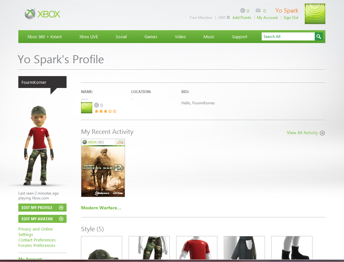Click the Gamerscore G icon in profile
The width and height of the screenshot is (344, 262).
pos(96,105)
